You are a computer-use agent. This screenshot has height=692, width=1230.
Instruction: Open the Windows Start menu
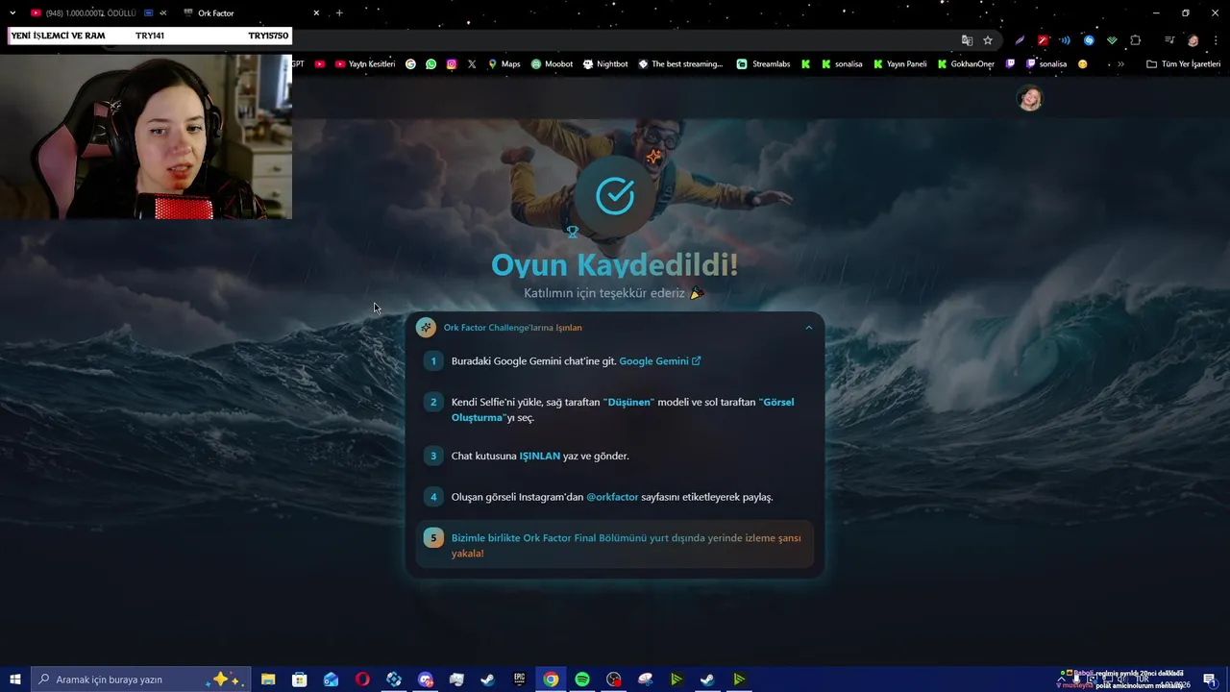pyautogui.click(x=14, y=680)
